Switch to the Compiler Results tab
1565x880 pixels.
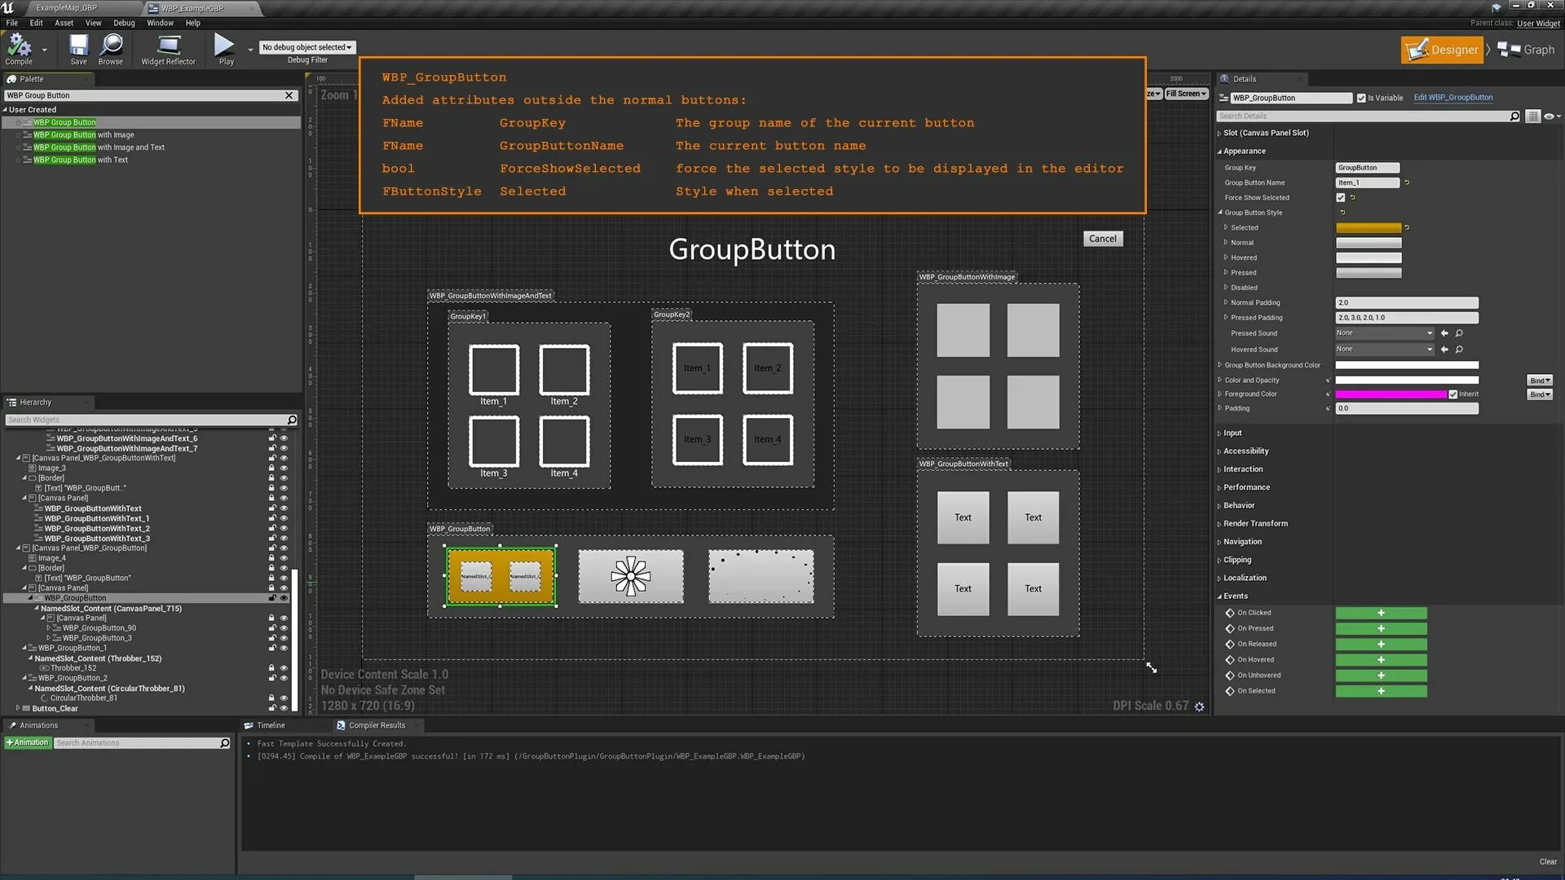377,725
